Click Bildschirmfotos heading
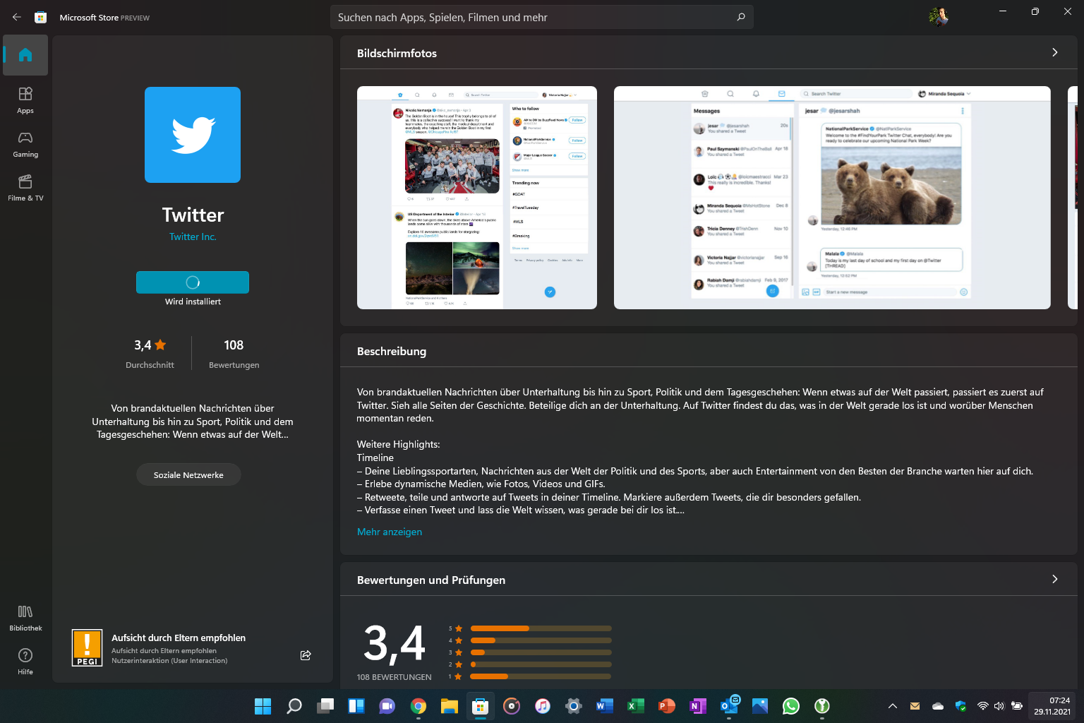This screenshot has height=723, width=1084. click(397, 53)
